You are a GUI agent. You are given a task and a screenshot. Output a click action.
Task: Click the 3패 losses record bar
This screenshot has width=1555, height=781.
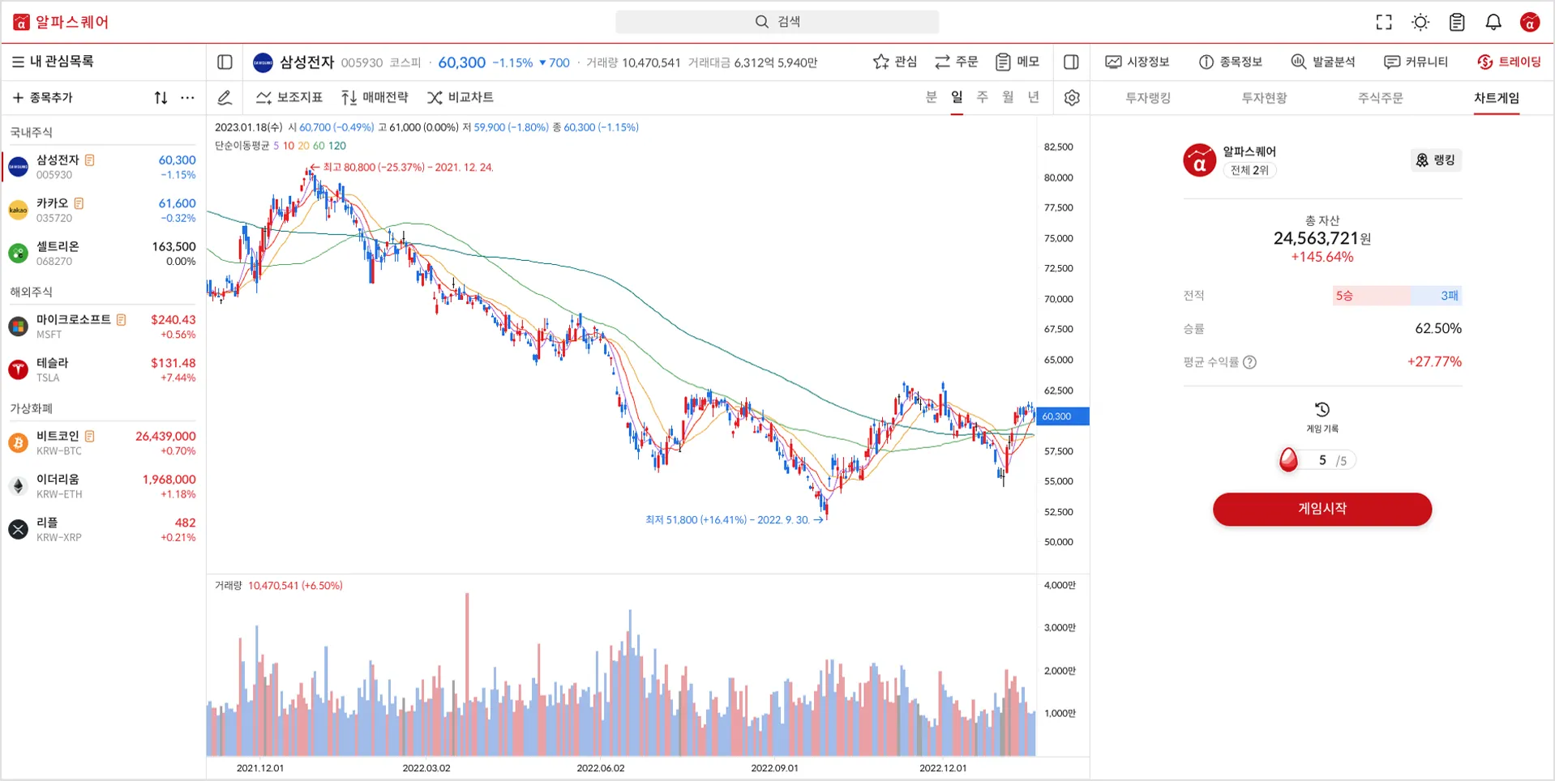pyautogui.click(x=1437, y=296)
